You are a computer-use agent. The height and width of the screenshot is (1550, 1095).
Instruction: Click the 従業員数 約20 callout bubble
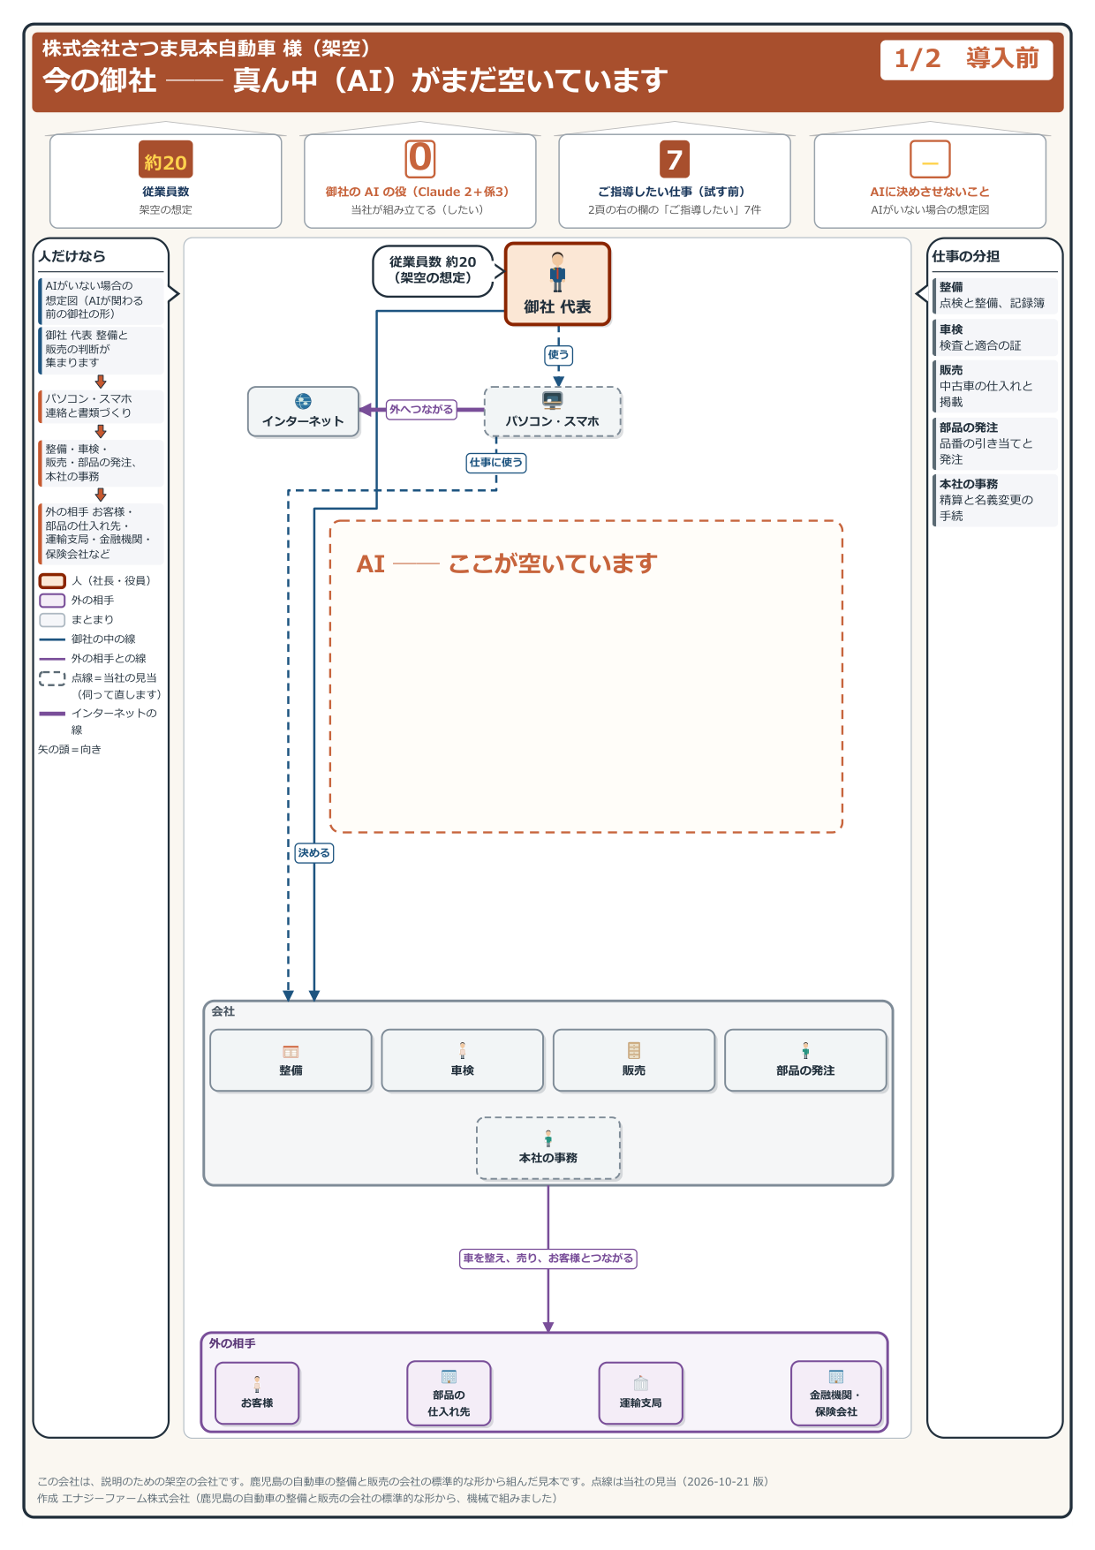point(433,270)
